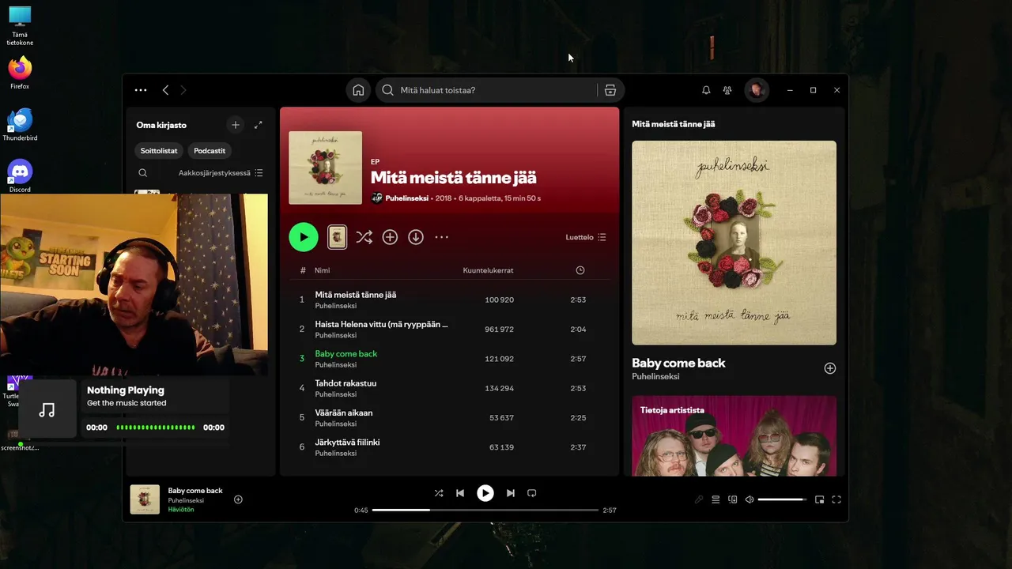Click the large album art in right panel

[x=734, y=243]
